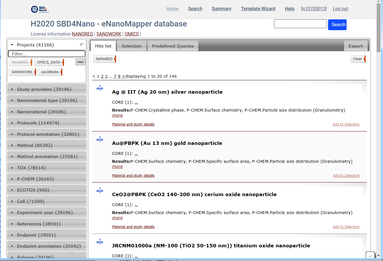Go to results page 2
Viewport: 383px width, 261px height.
(102, 76)
